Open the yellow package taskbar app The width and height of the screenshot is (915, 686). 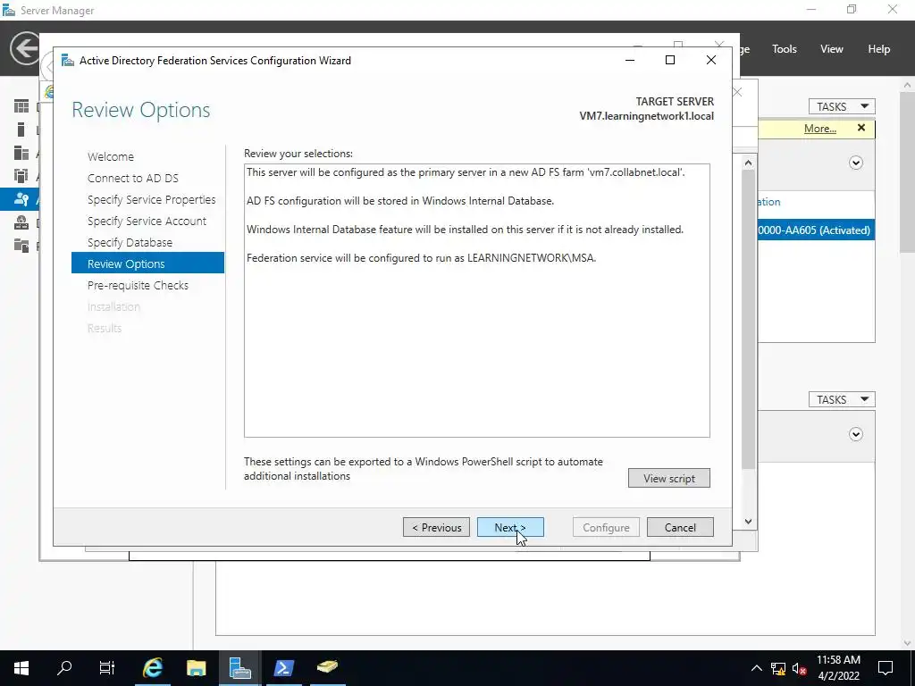point(327,667)
